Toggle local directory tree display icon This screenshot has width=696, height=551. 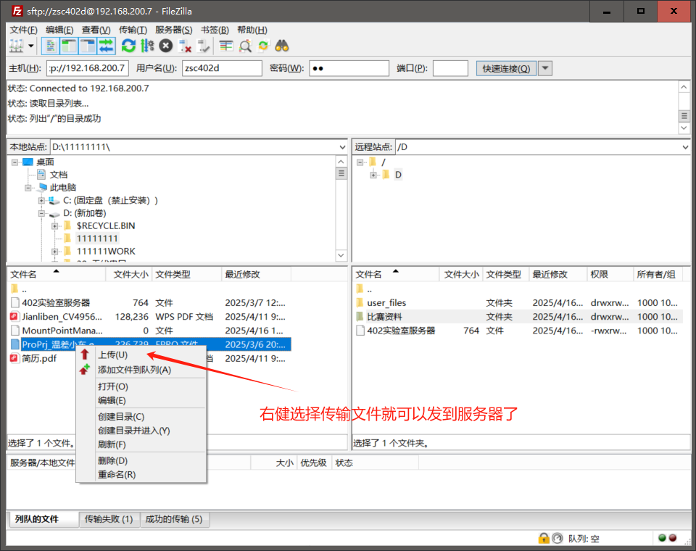point(69,46)
